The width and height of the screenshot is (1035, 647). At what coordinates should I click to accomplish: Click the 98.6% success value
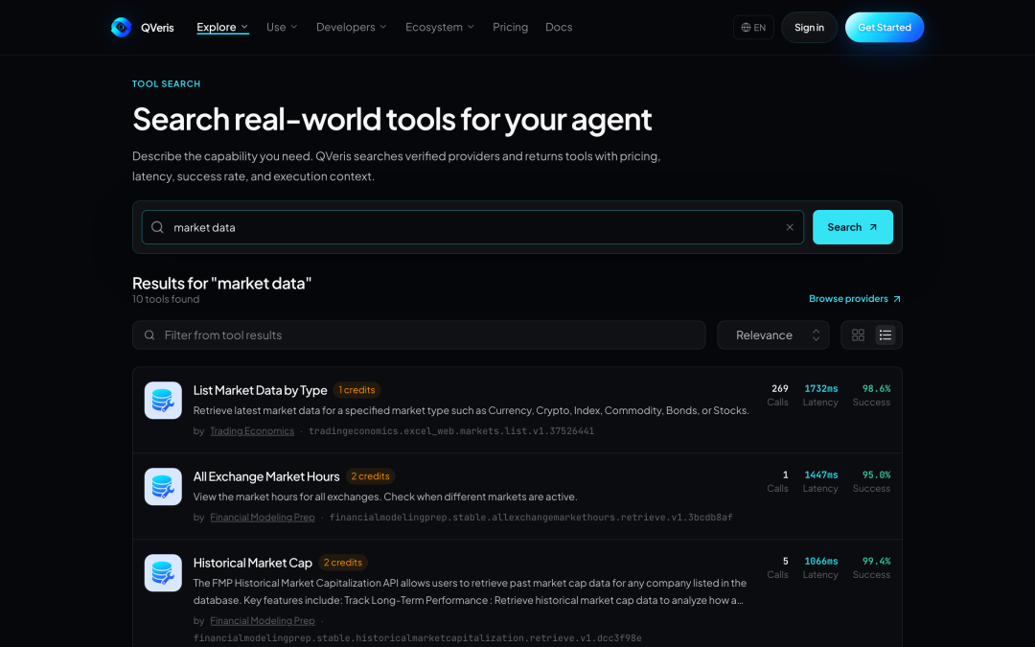point(877,388)
